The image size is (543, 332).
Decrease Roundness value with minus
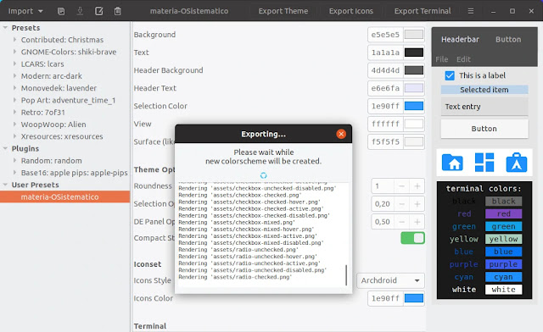pyautogui.click(x=401, y=186)
